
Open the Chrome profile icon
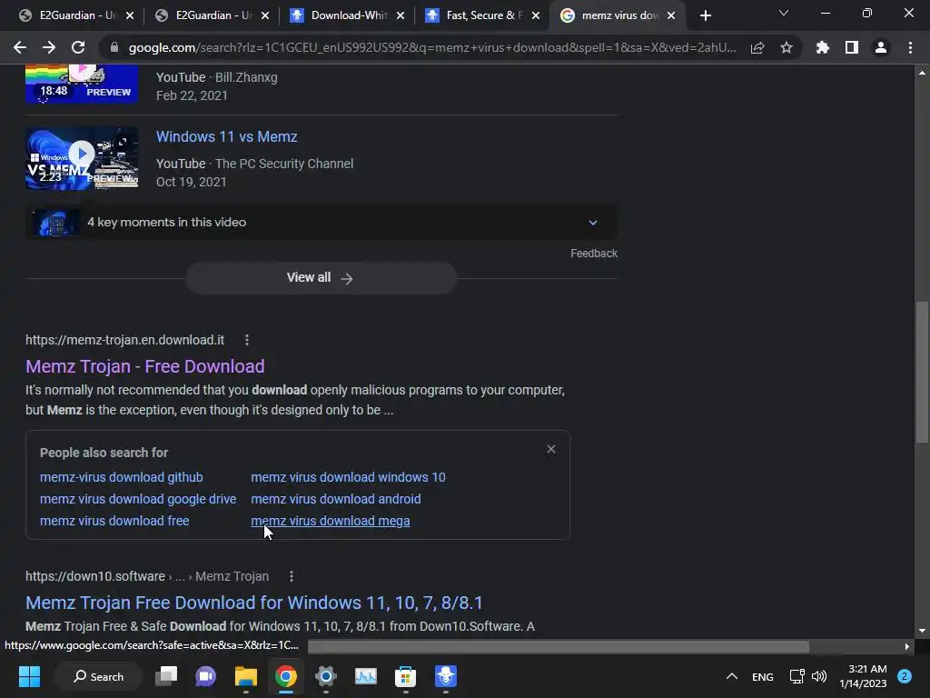(x=881, y=47)
